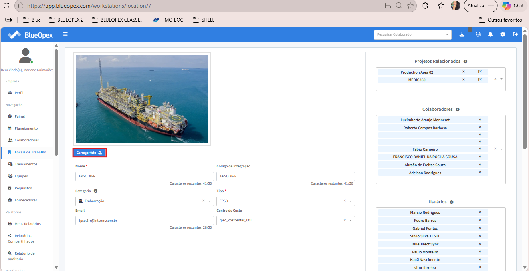Remove Roberto Campos Barbosa collaborator
The height and width of the screenshot is (271, 529).
[480, 128]
